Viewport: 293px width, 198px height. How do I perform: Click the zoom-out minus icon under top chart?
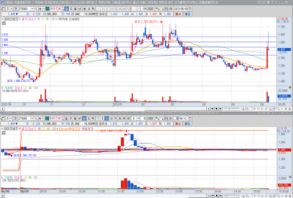(282, 109)
